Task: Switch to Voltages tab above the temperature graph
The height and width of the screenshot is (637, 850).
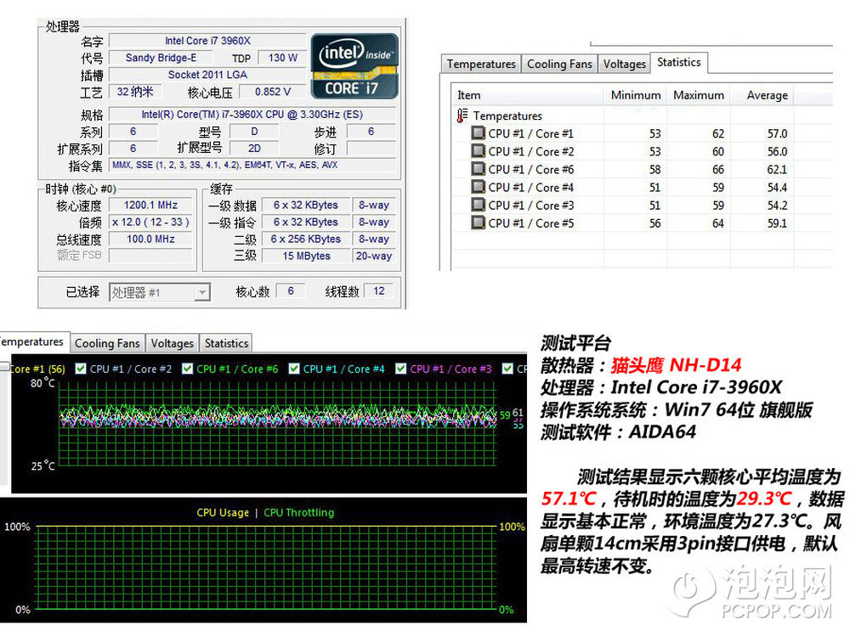Action: [172, 343]
